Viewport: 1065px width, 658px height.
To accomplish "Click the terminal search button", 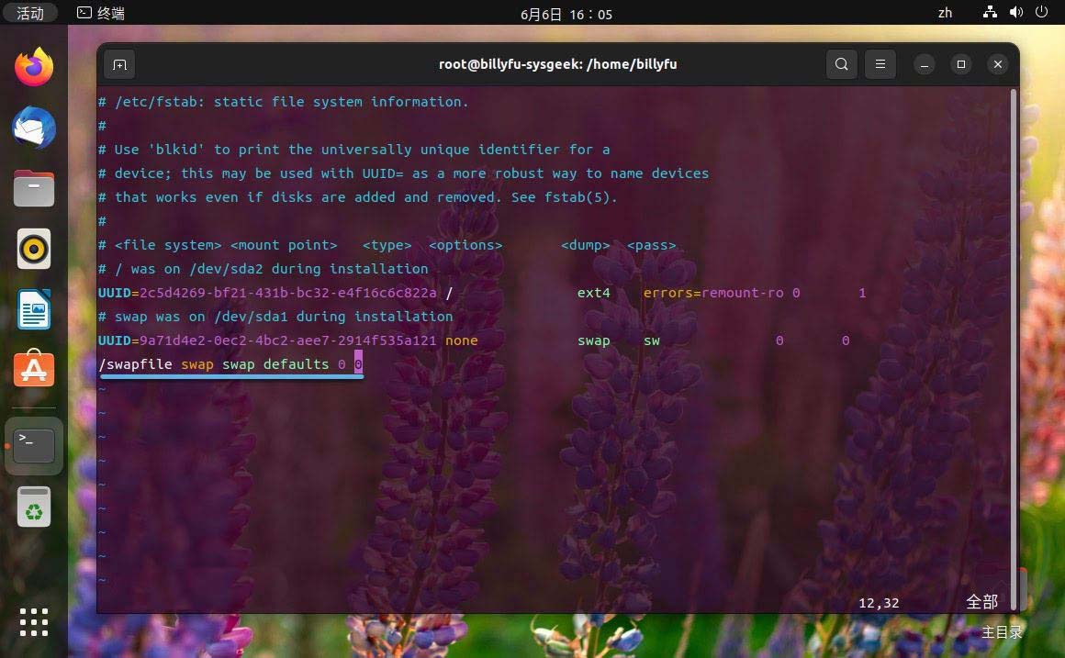I will tap(841, 64).
